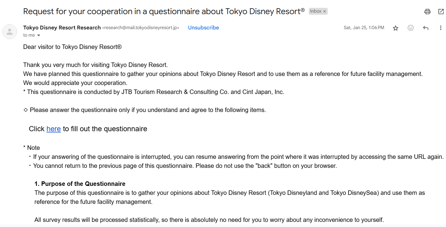Expand recipient details arrow next to 'to me'
446x227 pixels.
click(39, 35)
